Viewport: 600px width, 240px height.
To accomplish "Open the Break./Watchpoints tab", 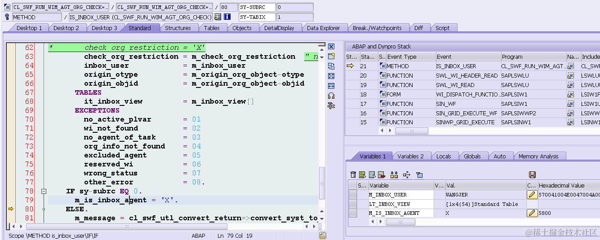I will [x=377, y=28].
